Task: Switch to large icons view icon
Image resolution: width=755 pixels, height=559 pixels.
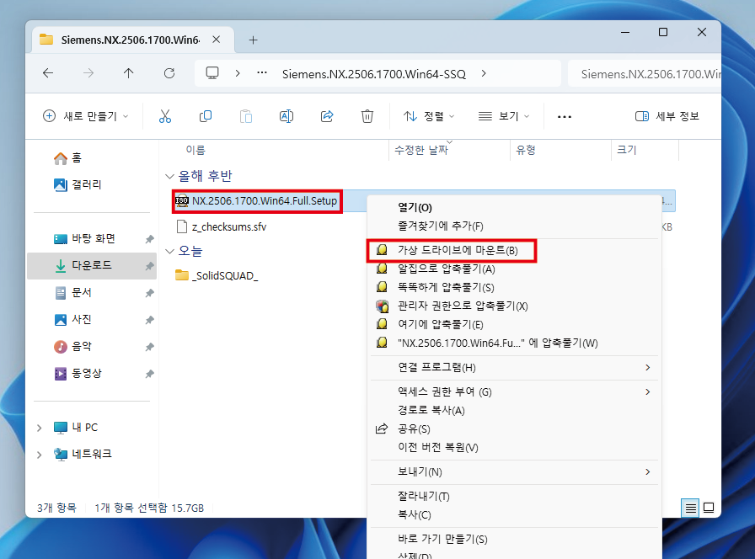Action: point(709,508)
